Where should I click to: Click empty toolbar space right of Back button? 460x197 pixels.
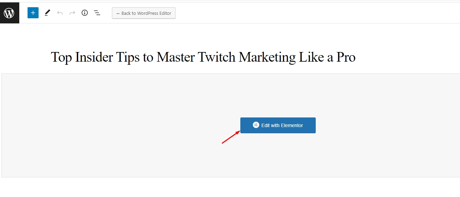[x=310, y=13]
